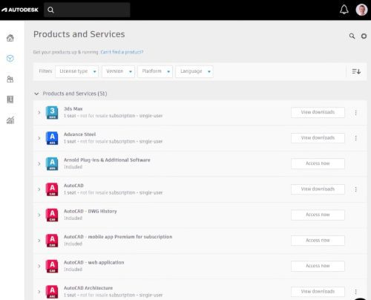
Task: Click Access now for Arnold Plug-ins
Action: 318,163
